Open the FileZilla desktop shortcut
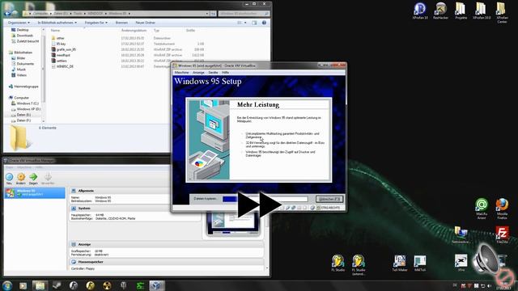This screenshot has width=518, height=291. [502, 235]
